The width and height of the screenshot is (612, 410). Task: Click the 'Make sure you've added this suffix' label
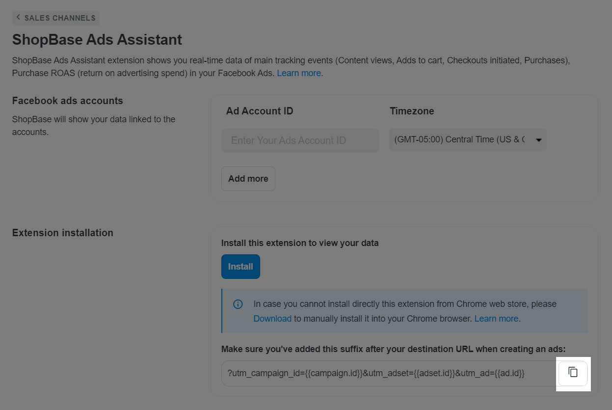pos(393,349)
